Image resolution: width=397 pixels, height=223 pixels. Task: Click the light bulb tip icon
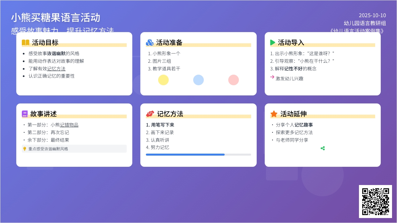click(24, 149)
